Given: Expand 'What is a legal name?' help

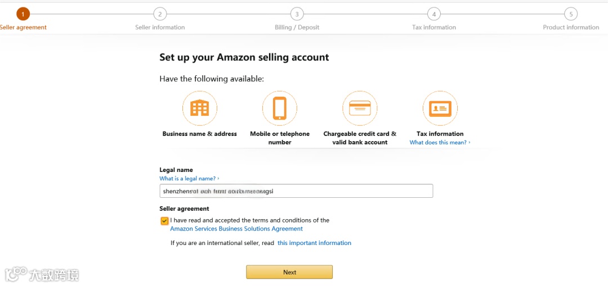Looking at the screenshot, I should 189,179.
